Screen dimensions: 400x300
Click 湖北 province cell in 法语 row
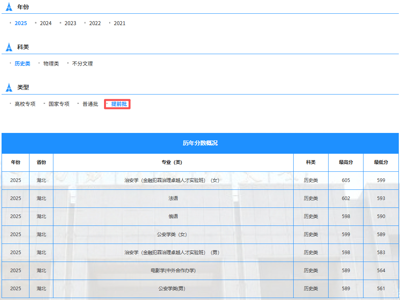[x=41, y=198]
